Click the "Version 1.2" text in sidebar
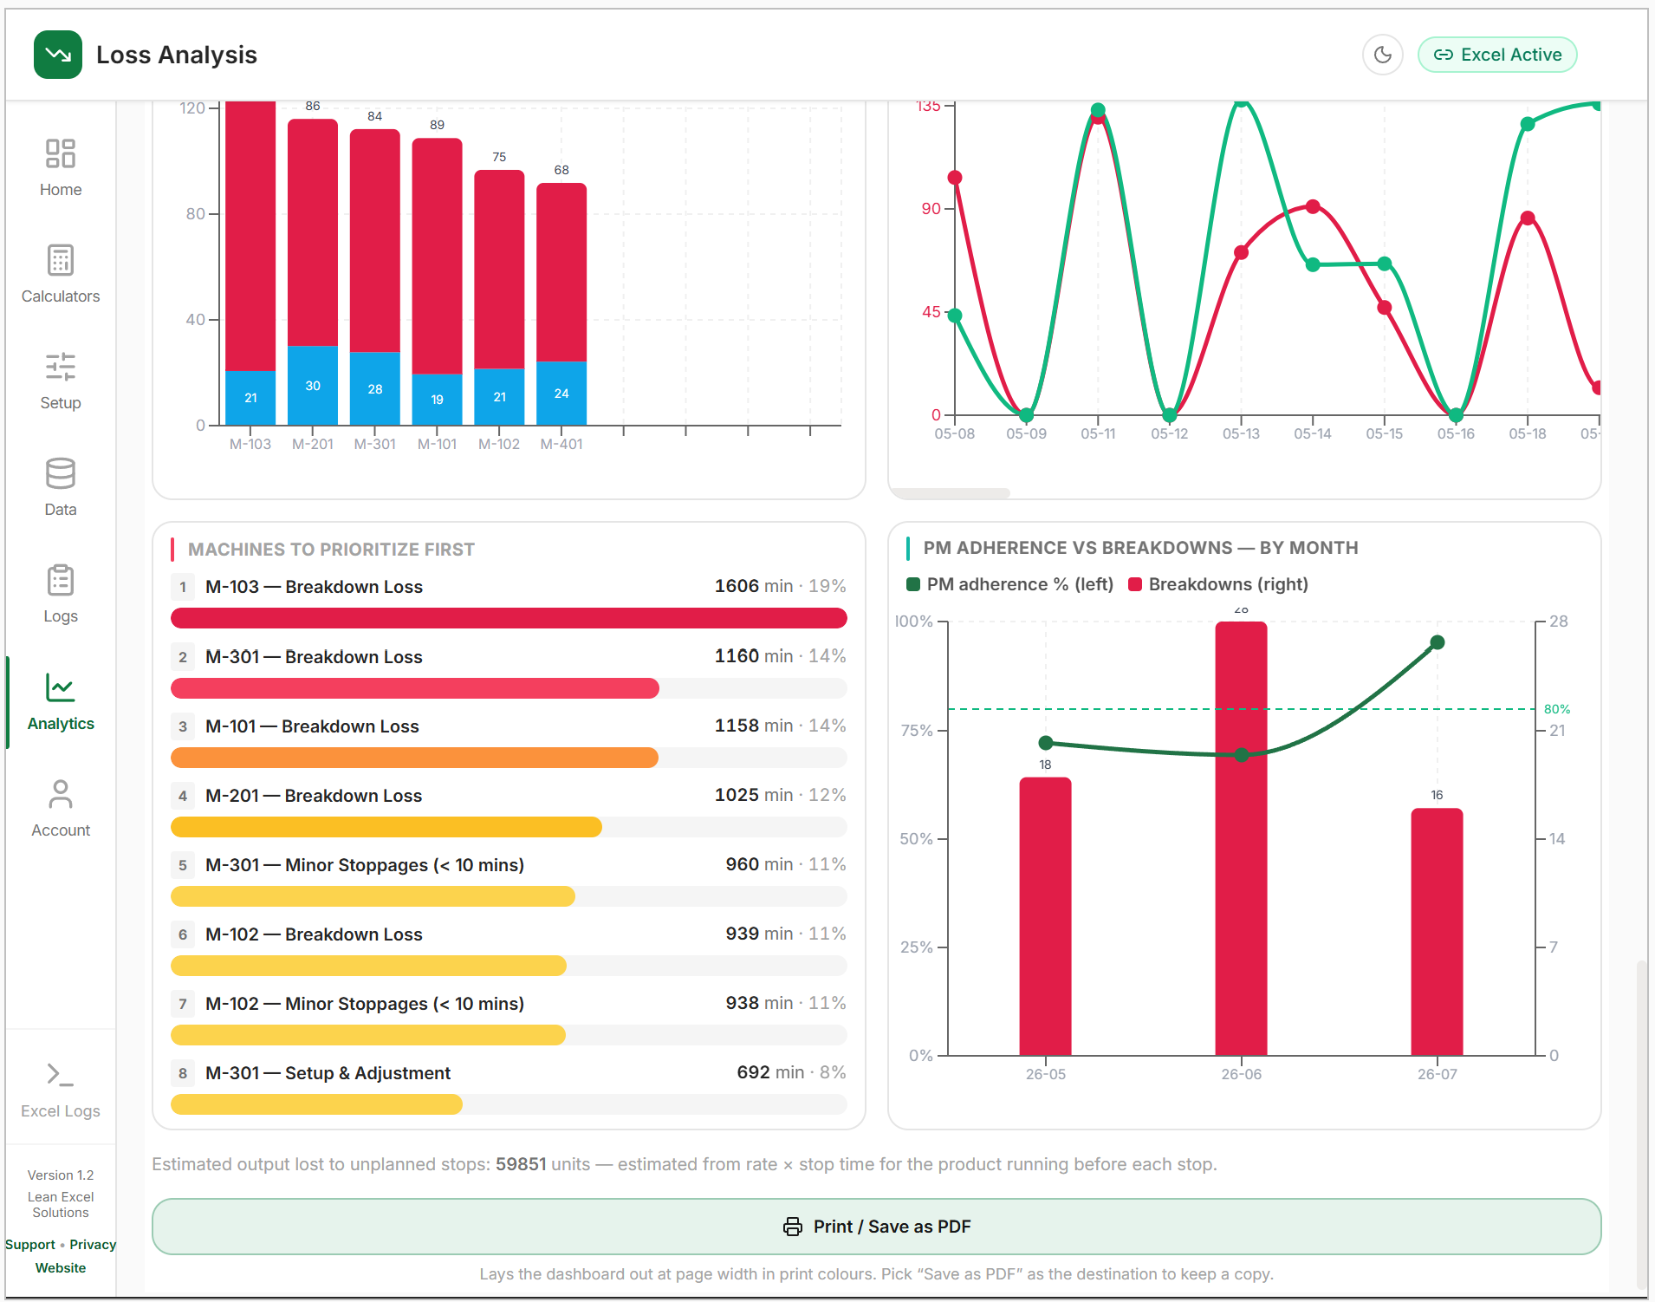The image size is (1655, 1302). [x=61, y=1175]
